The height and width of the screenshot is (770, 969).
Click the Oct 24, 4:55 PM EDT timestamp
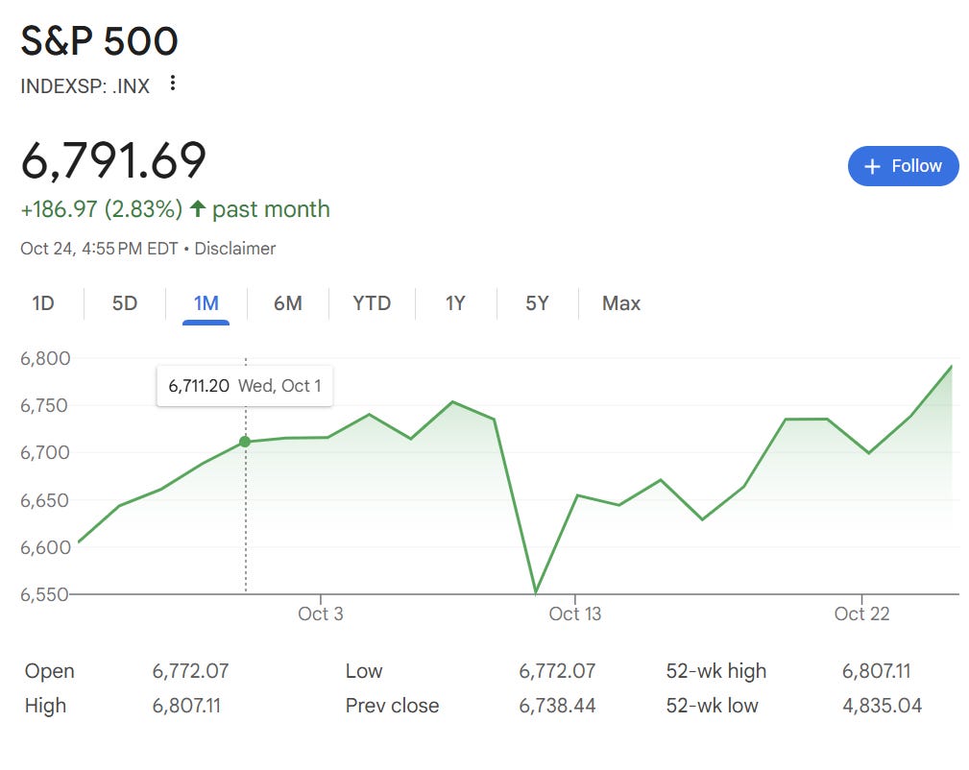99,249
